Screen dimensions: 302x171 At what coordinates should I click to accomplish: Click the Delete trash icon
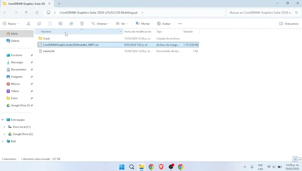click(x=82, y=24)
